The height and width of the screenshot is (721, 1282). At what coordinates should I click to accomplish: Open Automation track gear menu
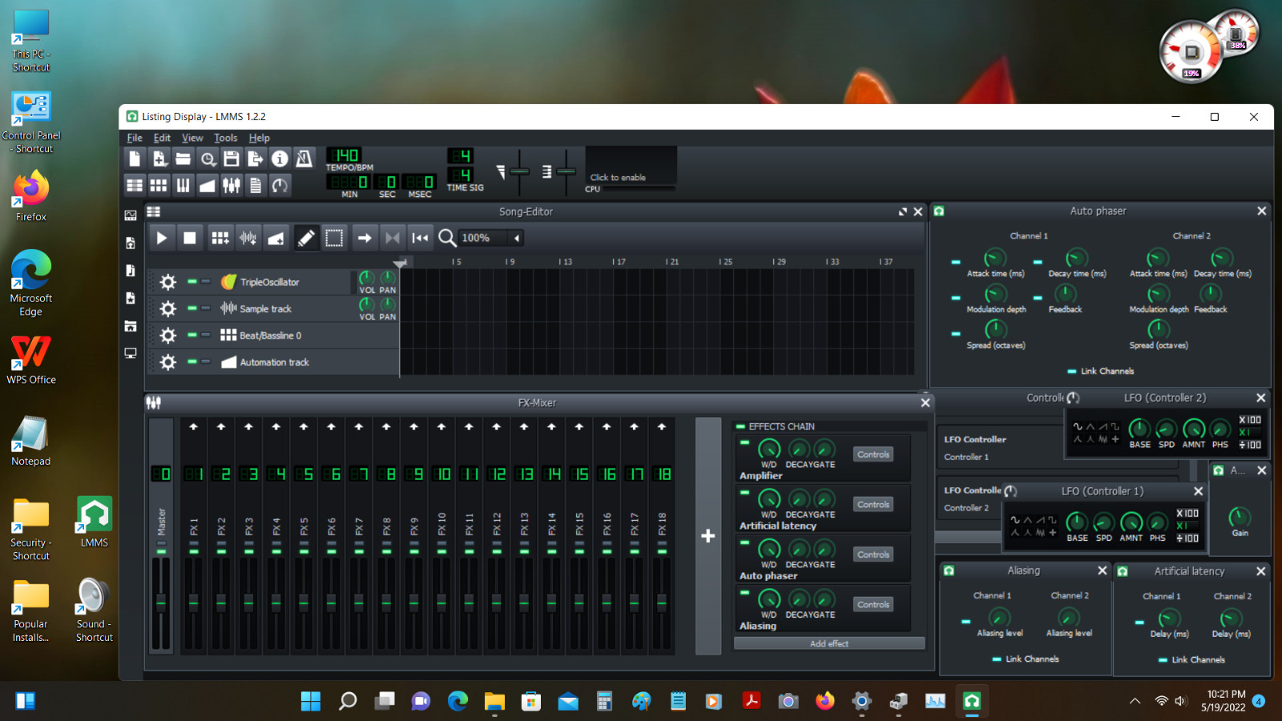coord(167,362)
